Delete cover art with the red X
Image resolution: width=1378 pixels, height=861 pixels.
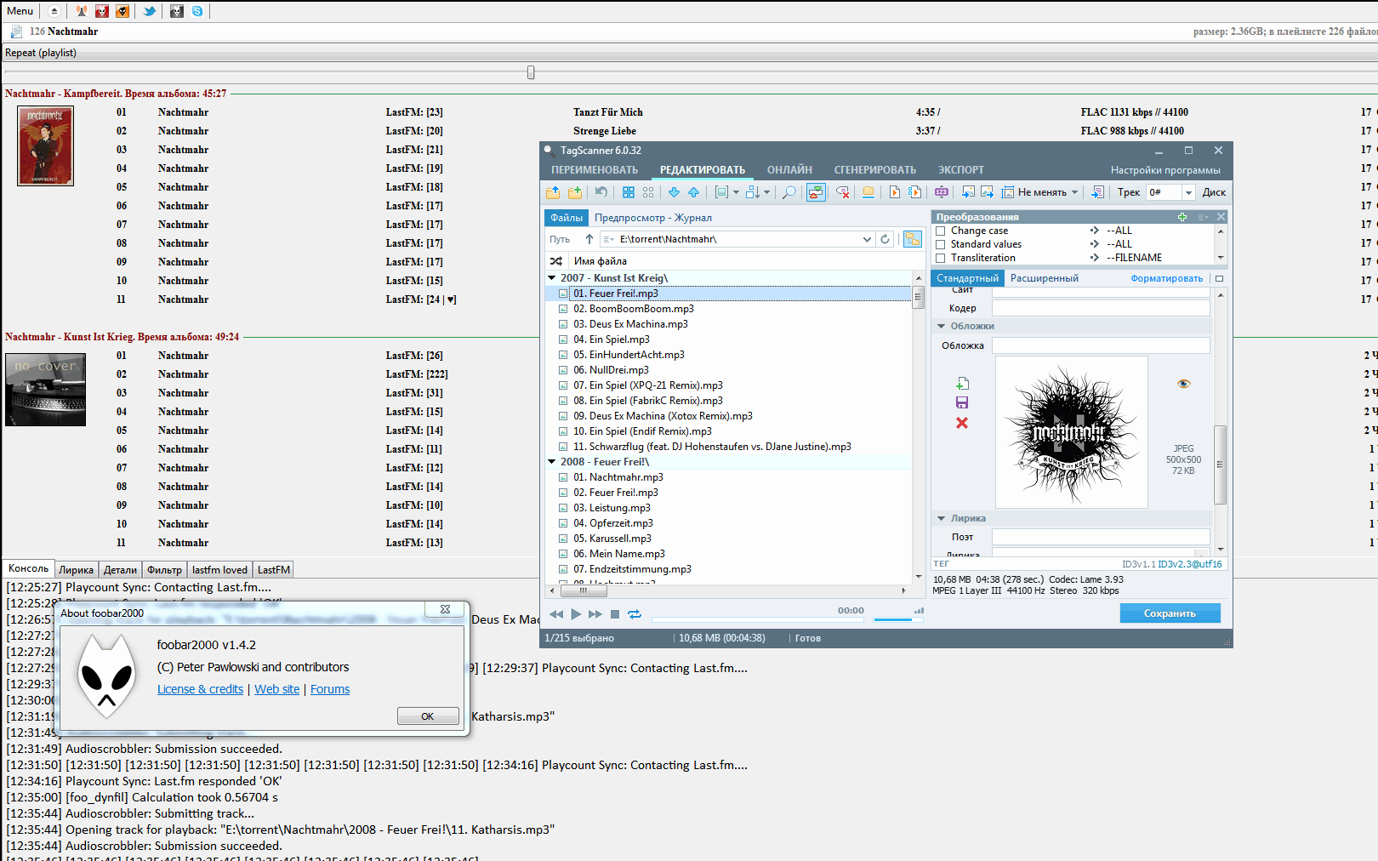point(962,423)
